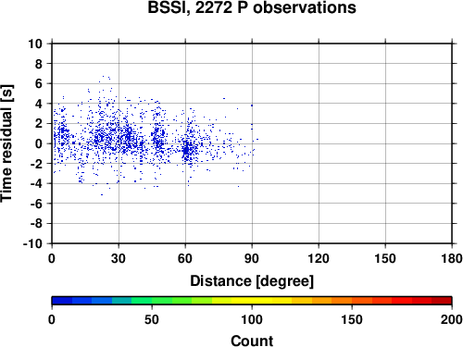Select the dark blue end of colorbar

(62, 301)
